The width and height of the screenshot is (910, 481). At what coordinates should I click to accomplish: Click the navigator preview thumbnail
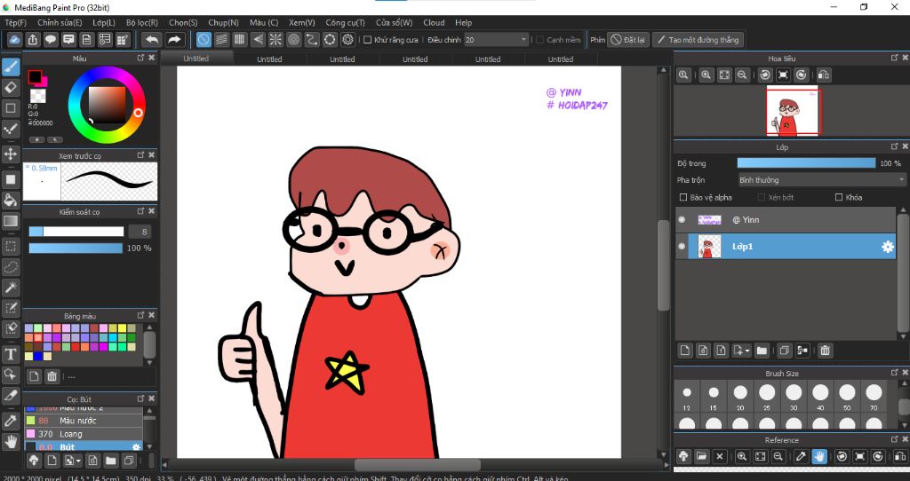pos(794,110)
